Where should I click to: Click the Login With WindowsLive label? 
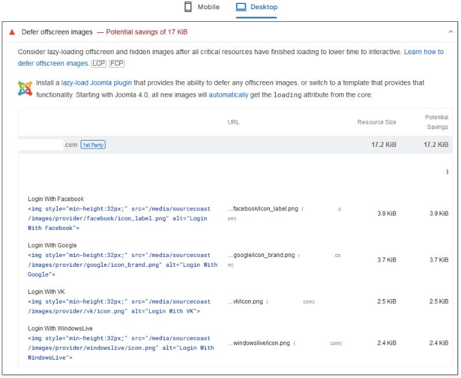pyautogui.click(x=61, y=328)
